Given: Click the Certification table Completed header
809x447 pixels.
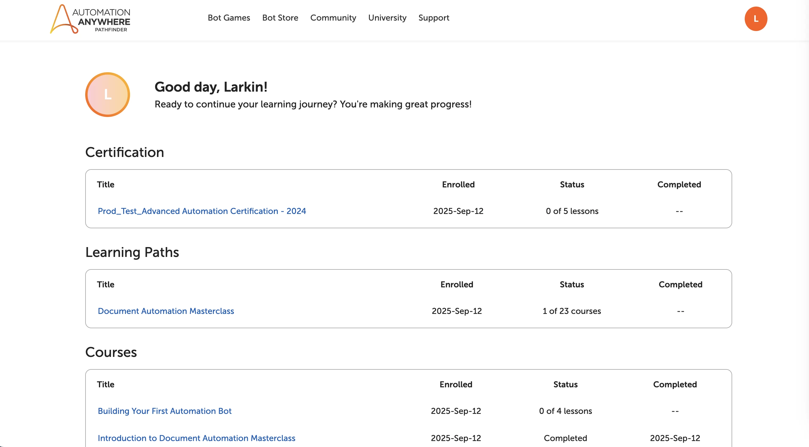Looking at the screenshot, I should [x=679, y=185].
